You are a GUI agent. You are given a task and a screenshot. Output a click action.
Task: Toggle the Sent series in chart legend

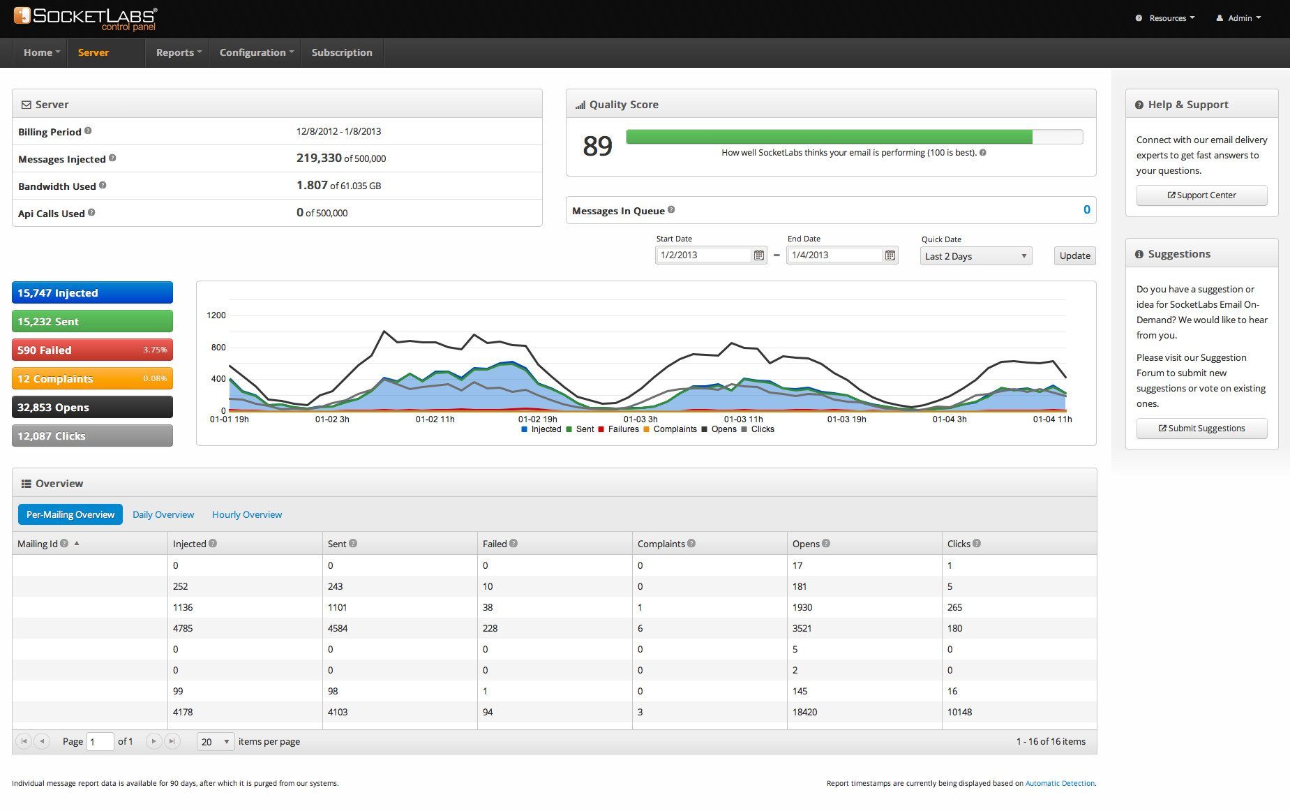pos(580,429)
